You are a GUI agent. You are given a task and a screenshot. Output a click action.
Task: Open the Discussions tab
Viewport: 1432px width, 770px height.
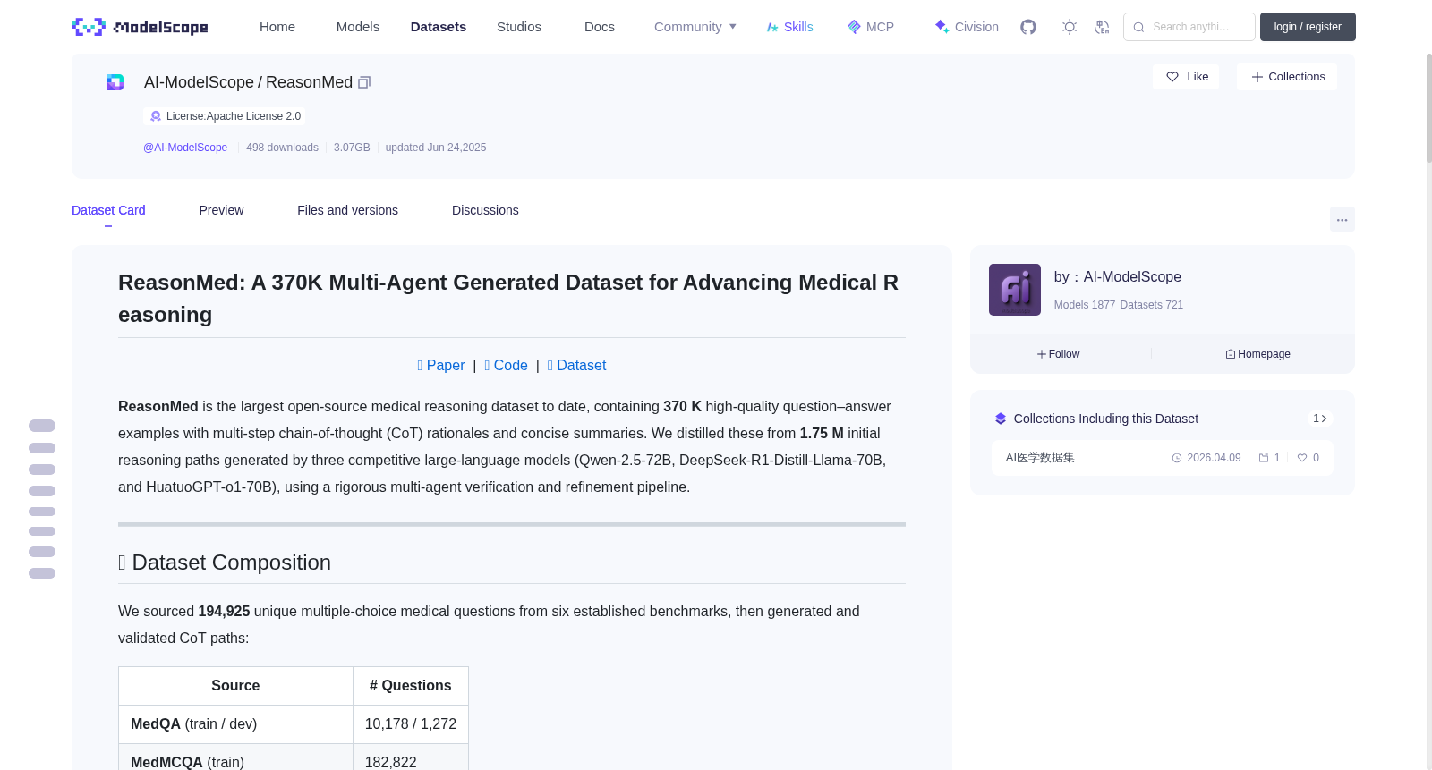click(x=485, y=210)
